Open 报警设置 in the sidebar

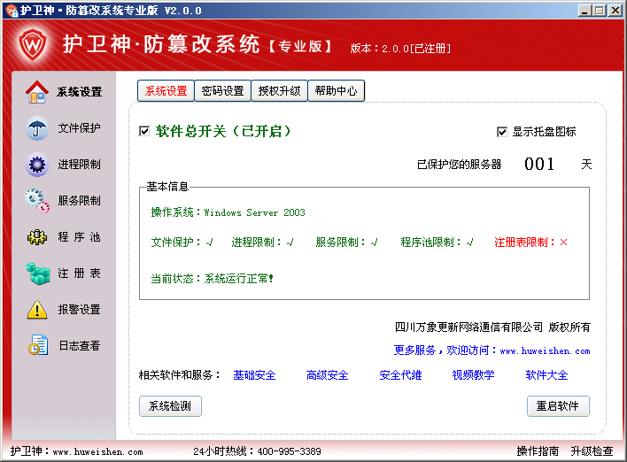coord(79,310)
